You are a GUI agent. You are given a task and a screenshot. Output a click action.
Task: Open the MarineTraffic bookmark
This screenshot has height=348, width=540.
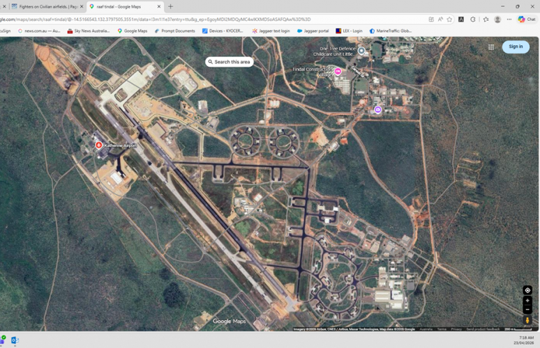click(x=391, y=31)
